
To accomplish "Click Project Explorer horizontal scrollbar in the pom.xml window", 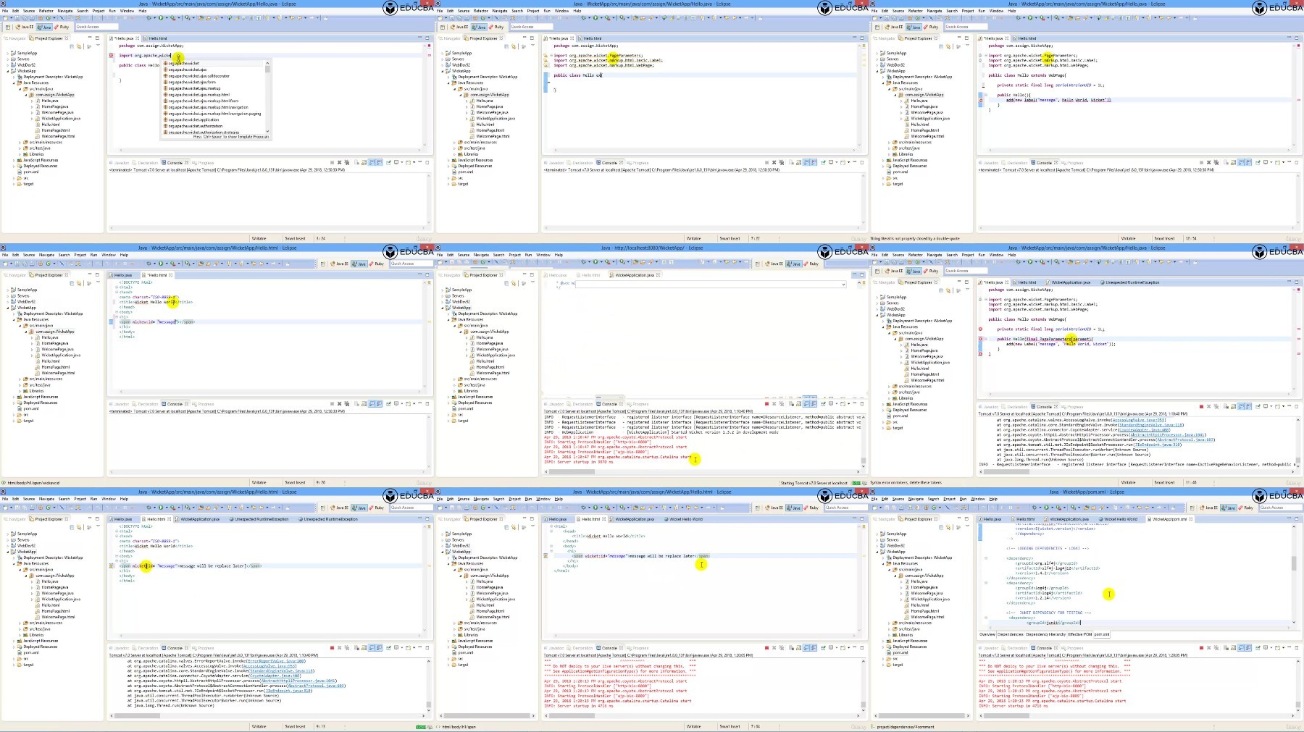I will [921, 715].
